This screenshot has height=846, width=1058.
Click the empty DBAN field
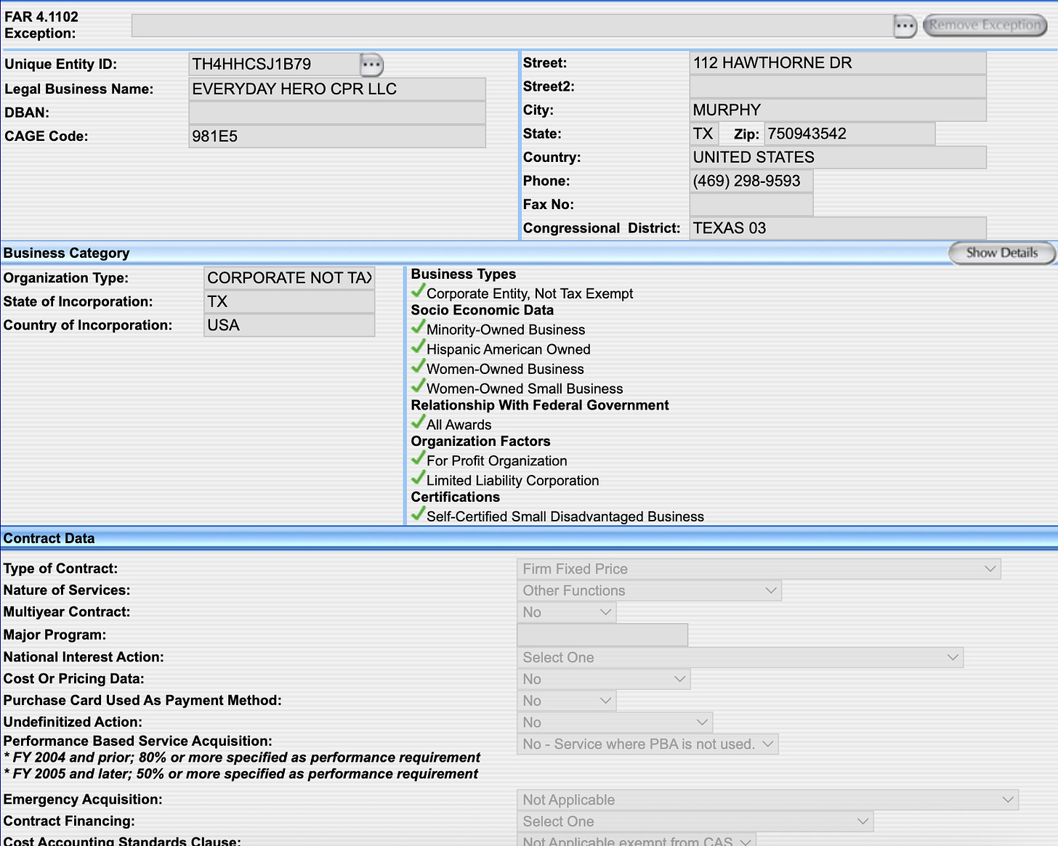coord(337,113)
